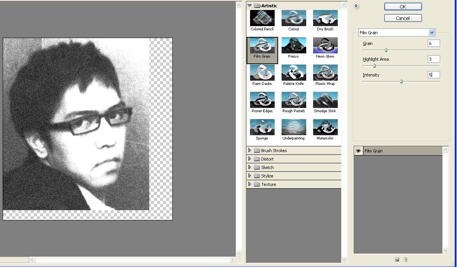
Task: Choose the Cutout filter thumbnail
Action: (294, 18)
